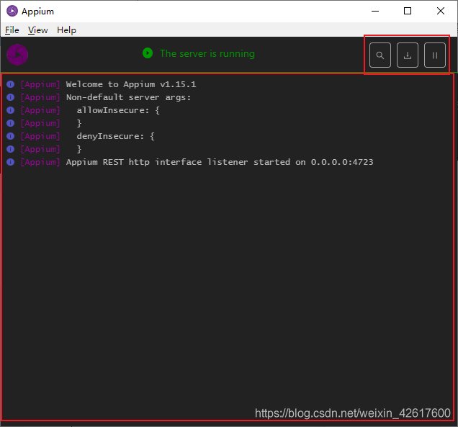Viewport: 458px width, 427px height.
Task: Click the Appium app icon in the title bar
Action: (12, 12)
